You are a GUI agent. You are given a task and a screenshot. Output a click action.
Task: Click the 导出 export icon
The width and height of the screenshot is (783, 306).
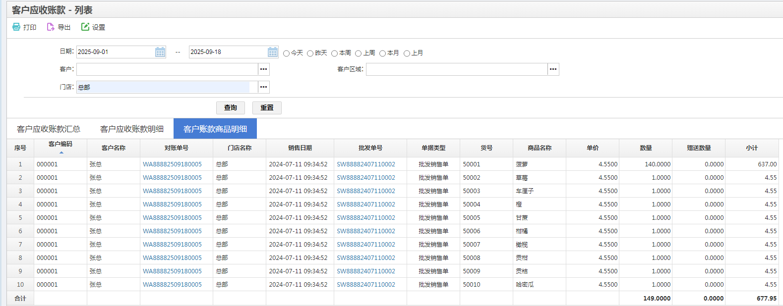pos(51,27)
